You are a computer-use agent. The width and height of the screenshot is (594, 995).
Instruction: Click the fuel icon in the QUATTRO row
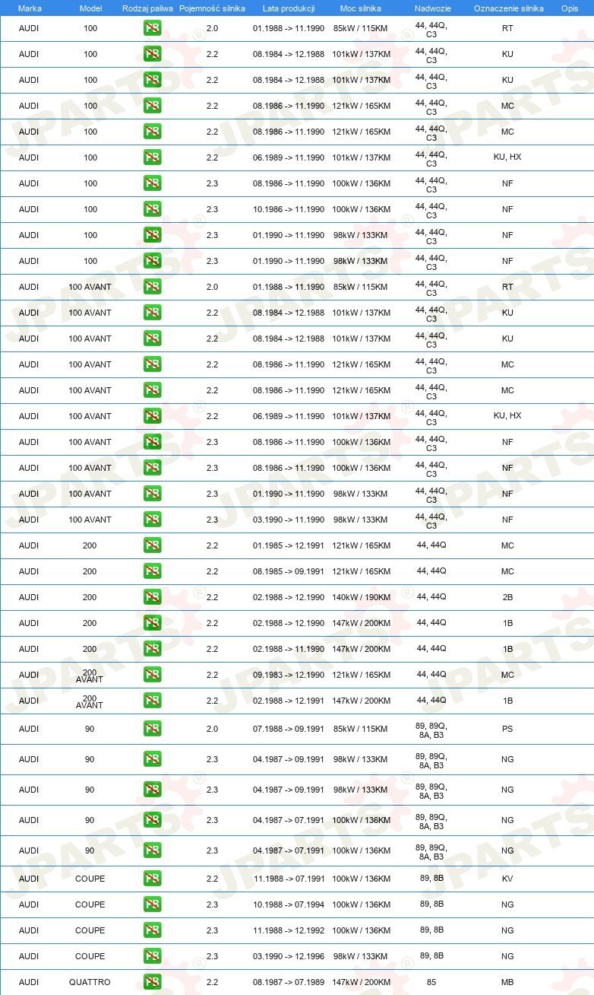(152, 982)
